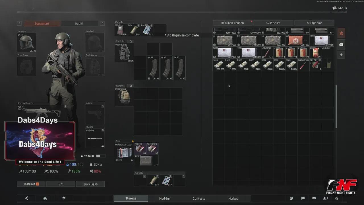The width and height of the screenshot is (364, 205).
Task: Click the Quick Equip button
Action: [90, 184]
